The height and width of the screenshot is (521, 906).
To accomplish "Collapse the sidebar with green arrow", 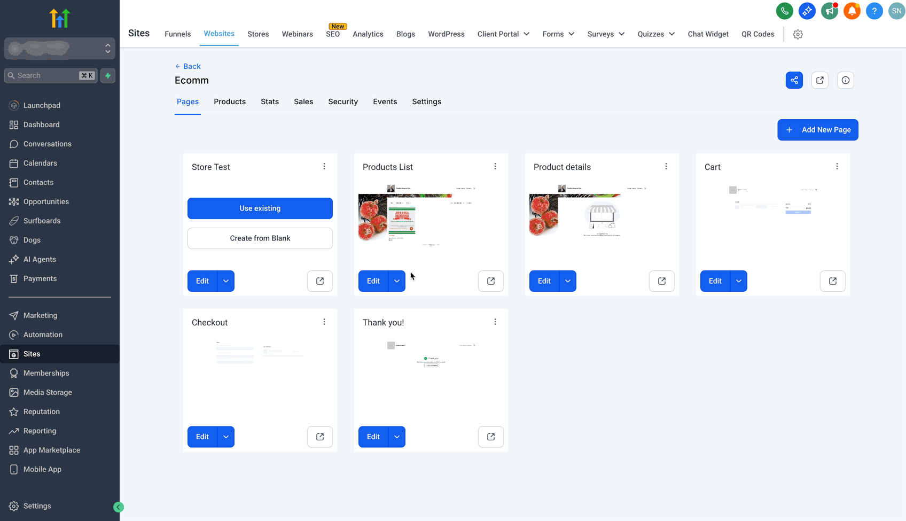I will coord(119,507).
